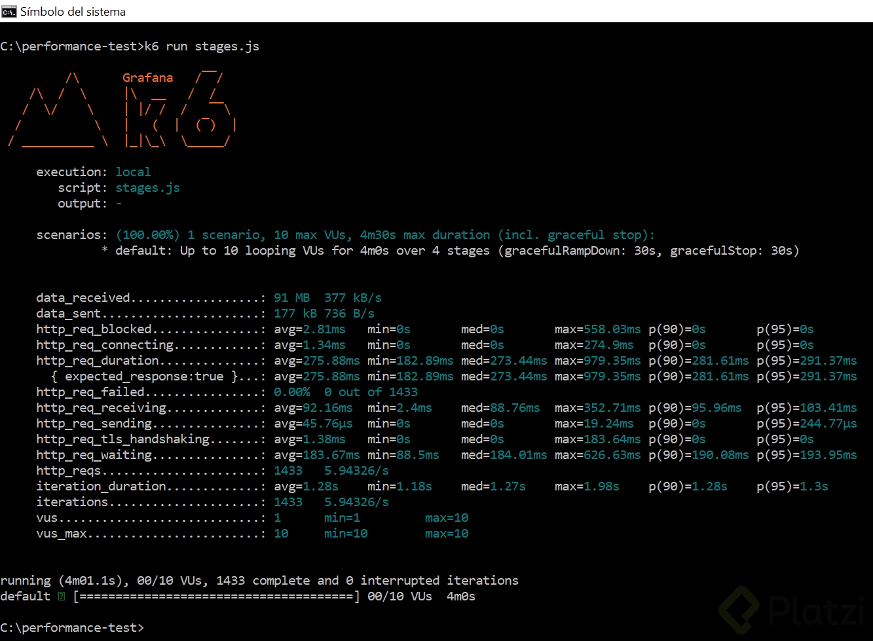Click the "min=2.4ms" value

[399, 408]
